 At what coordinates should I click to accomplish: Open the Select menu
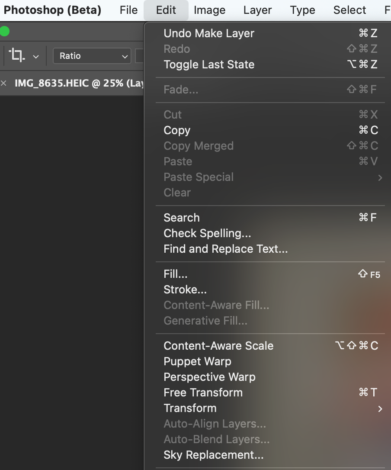(x=349, y=10)
